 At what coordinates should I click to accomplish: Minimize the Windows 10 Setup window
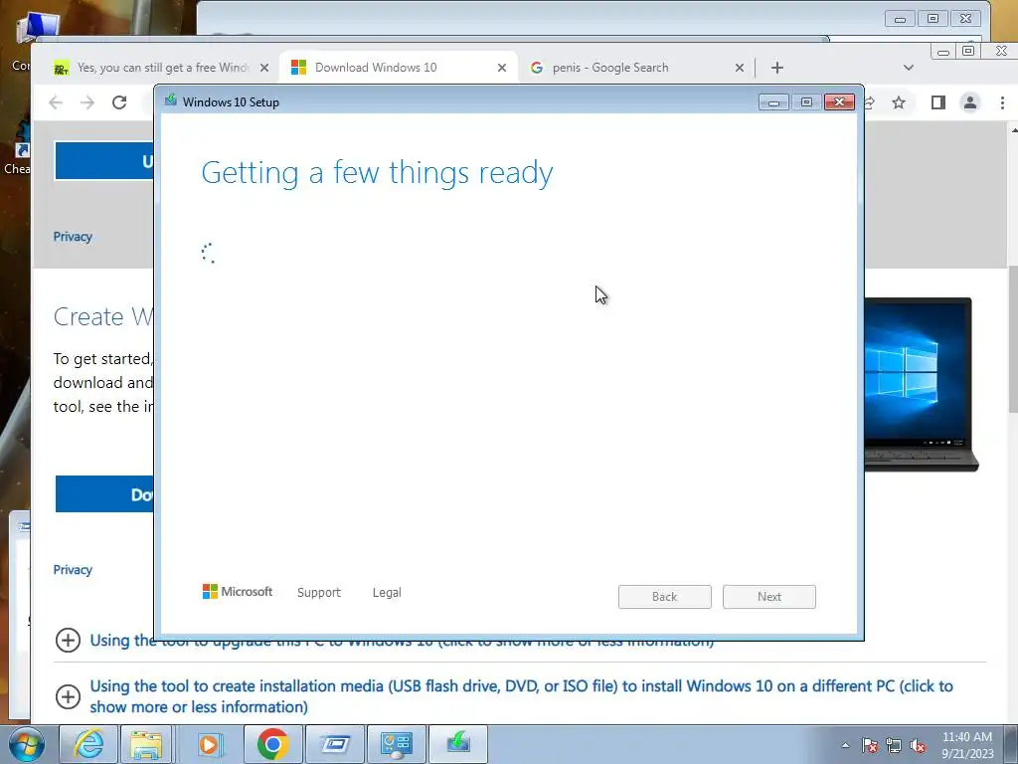coord(773,102)
